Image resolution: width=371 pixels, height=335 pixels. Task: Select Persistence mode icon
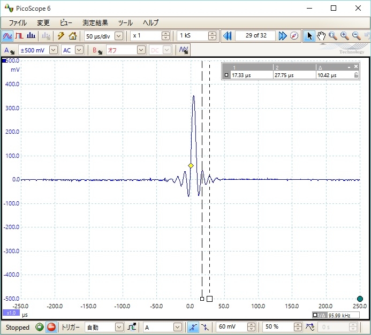point(19,36)
